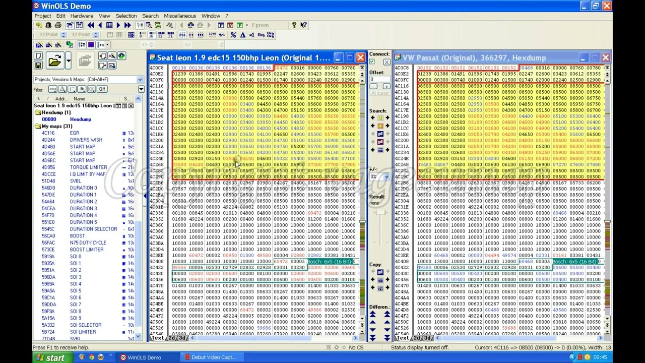Viewport: 645px width, 363px height.
Task: Select the DRIVERS WISH map
Action: pos(86,140)
